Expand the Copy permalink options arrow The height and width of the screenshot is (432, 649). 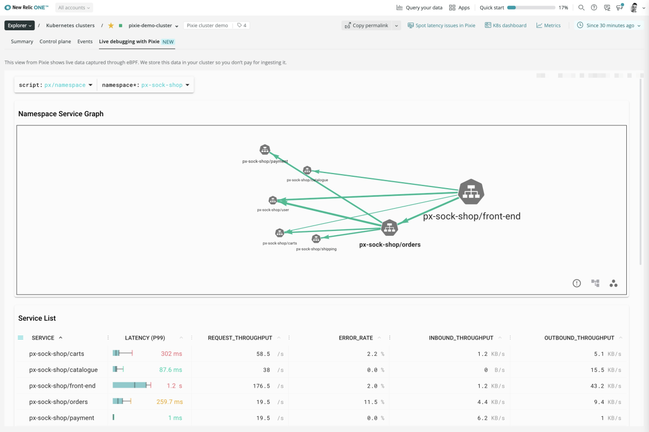tap(396, 25)
